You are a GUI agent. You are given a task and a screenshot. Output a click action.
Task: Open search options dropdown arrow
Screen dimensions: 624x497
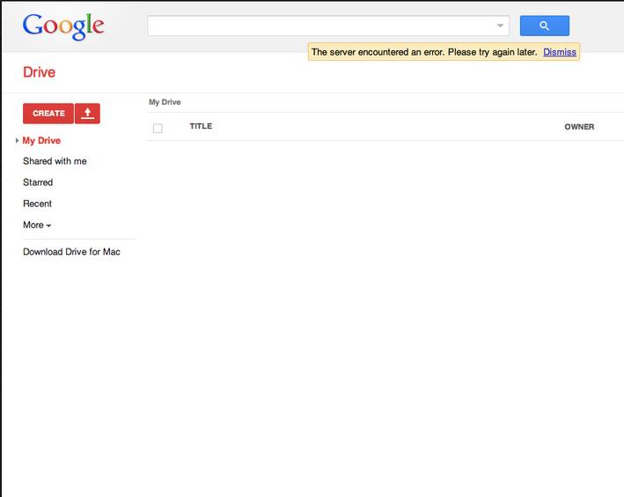click(500, 26)
